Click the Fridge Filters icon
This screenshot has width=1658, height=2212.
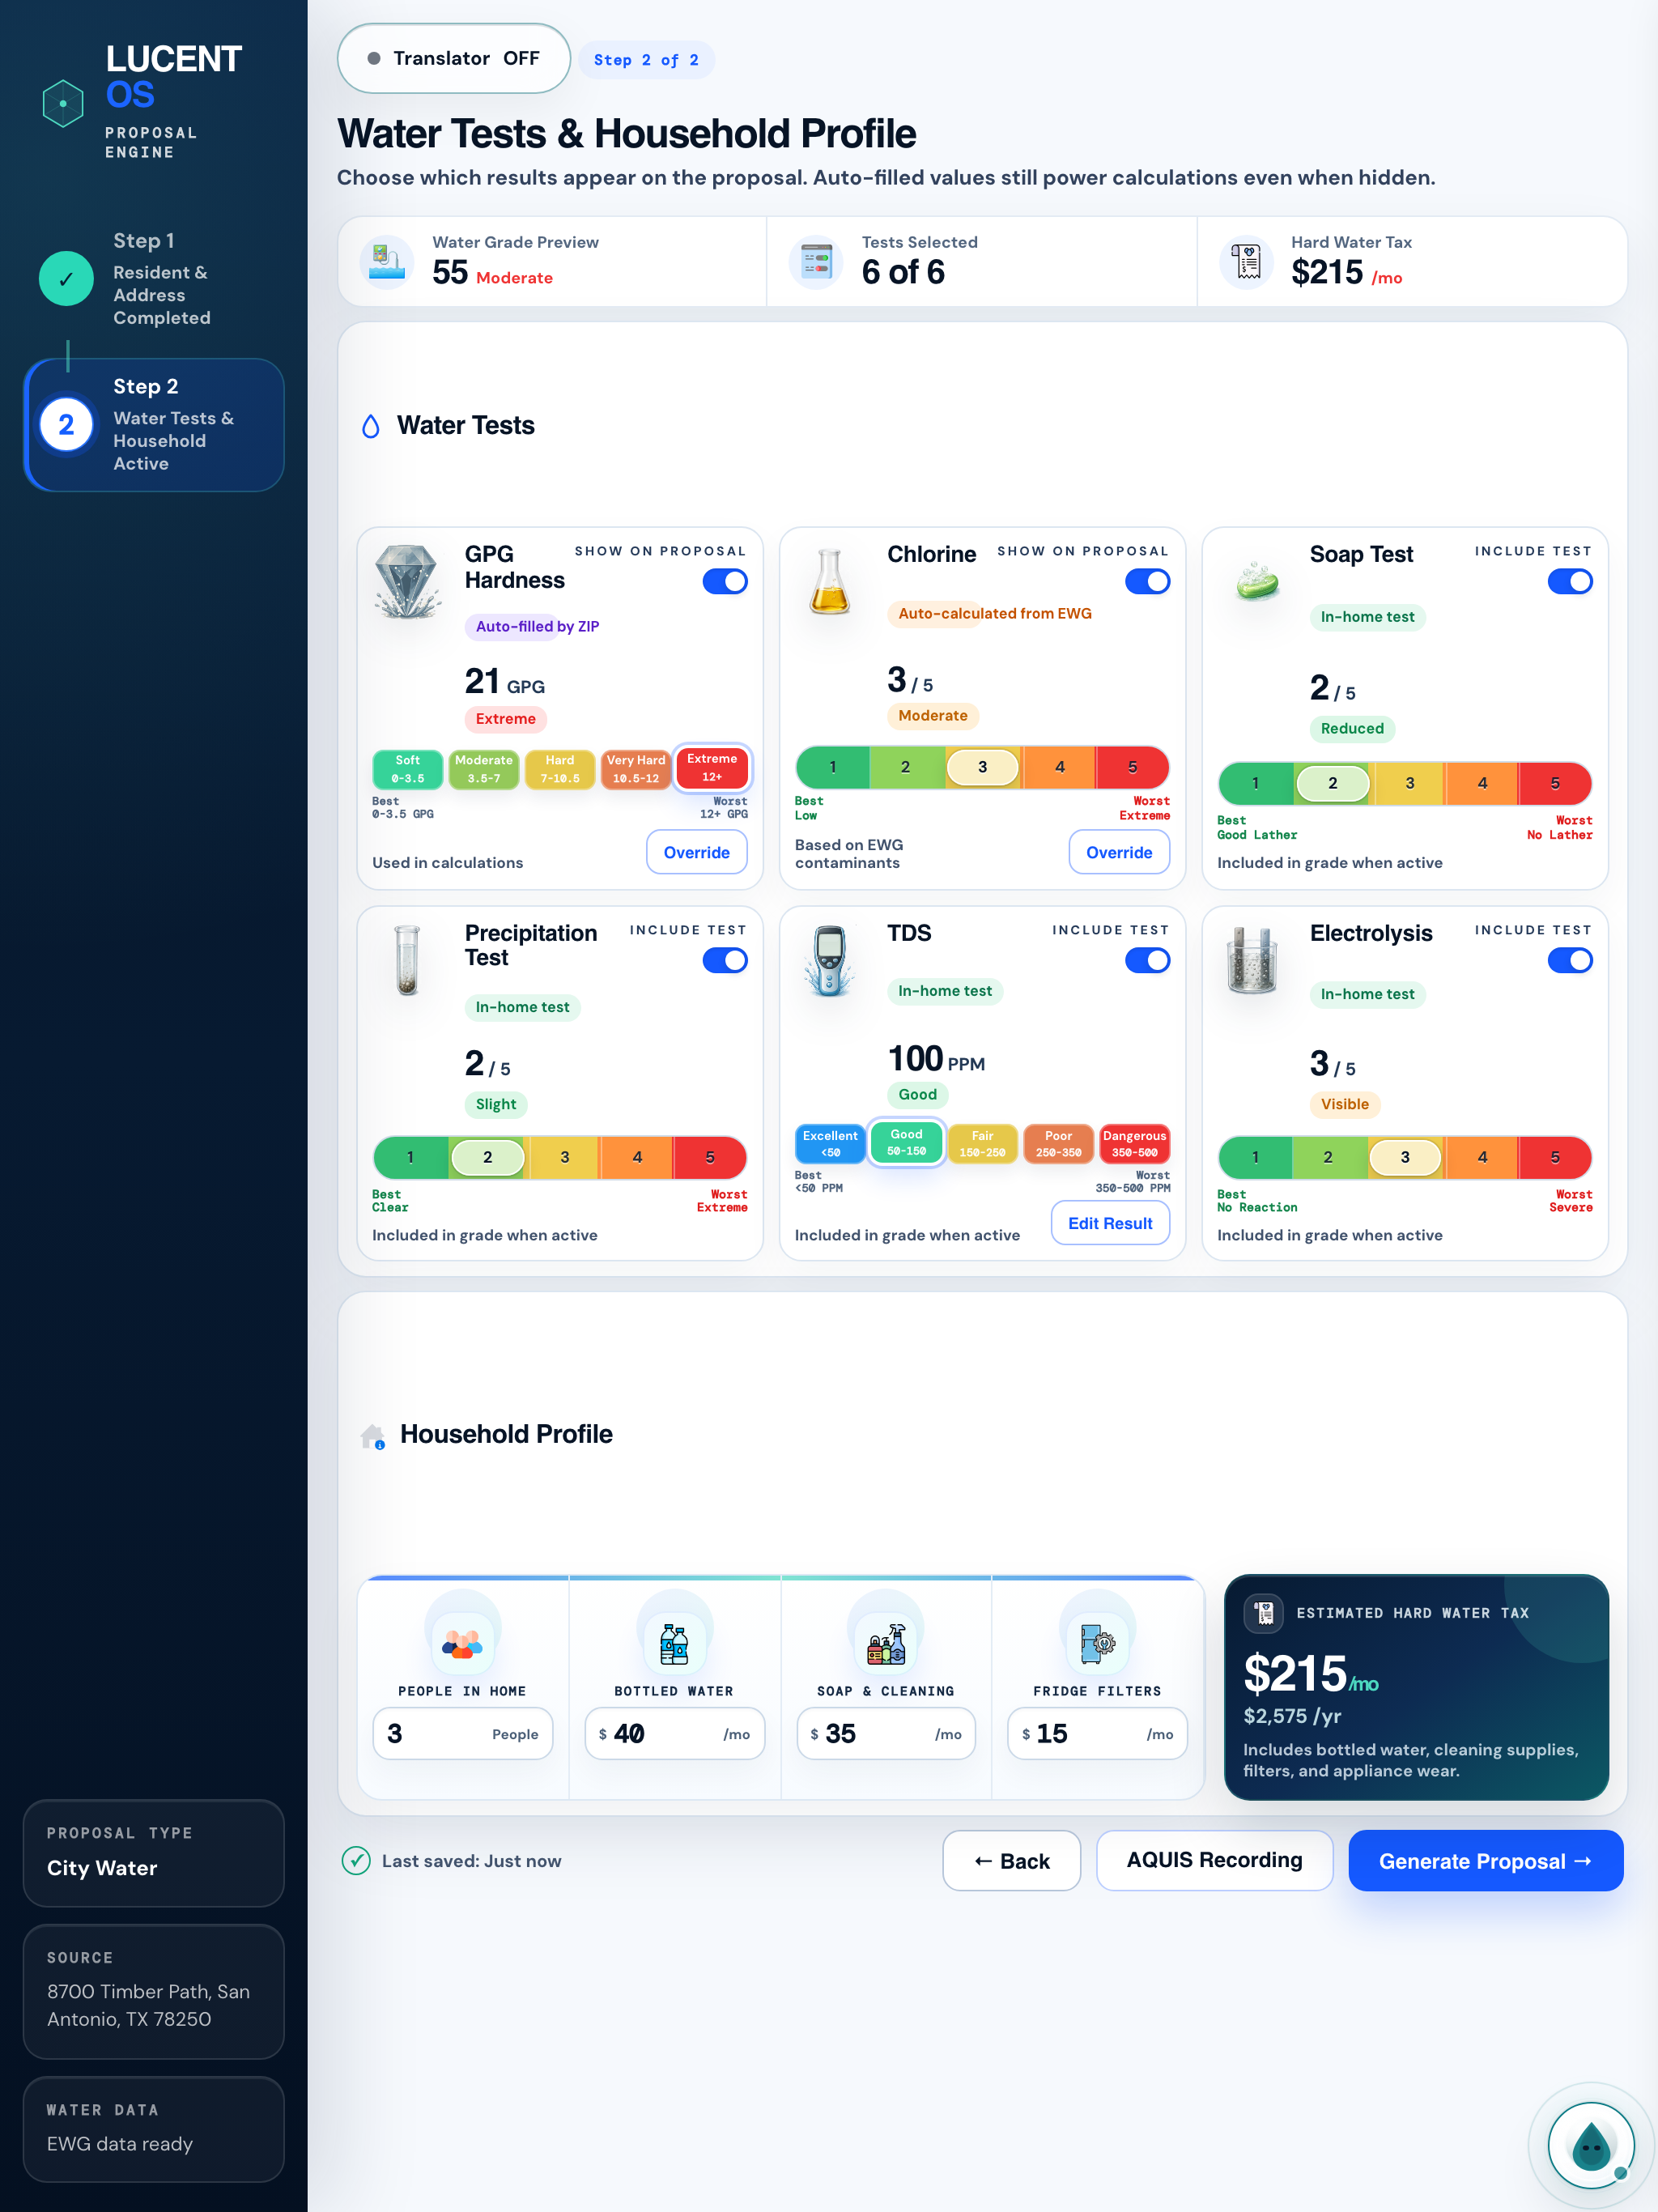coord(1097,1642)
